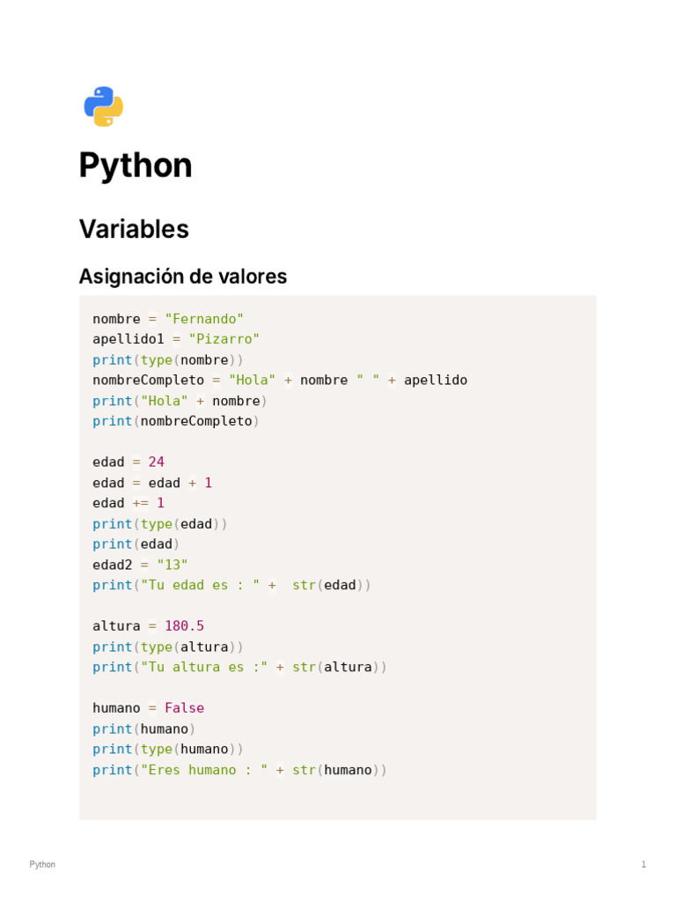Click the print(type(nombre)) line
The width and height of the screenshot is (676, 902).
168,360
